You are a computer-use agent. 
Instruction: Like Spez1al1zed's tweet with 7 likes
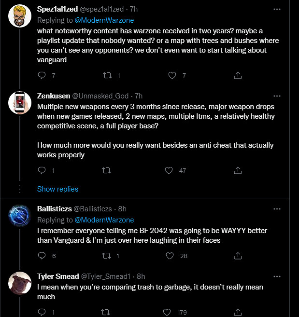(x=172, y=75)
